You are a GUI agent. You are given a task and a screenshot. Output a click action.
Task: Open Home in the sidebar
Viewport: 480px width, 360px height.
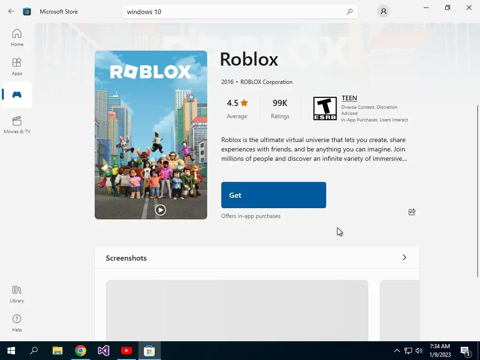point(17,37)
